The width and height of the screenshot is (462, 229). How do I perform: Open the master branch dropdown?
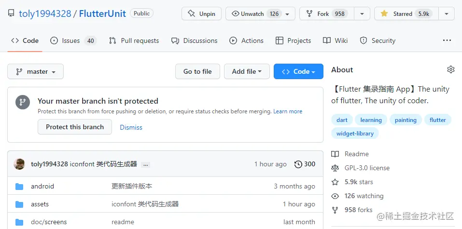tap(35, 71)
